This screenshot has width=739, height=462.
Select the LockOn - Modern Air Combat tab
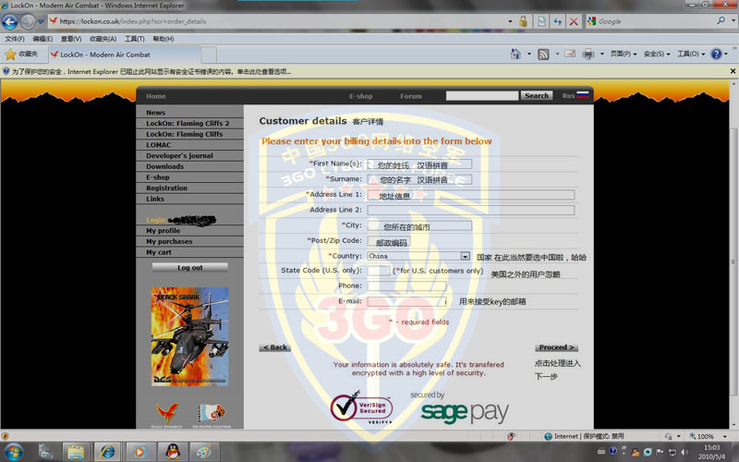[125, 55]
